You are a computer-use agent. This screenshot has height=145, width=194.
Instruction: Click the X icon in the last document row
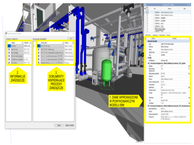(x=39, y=63)
